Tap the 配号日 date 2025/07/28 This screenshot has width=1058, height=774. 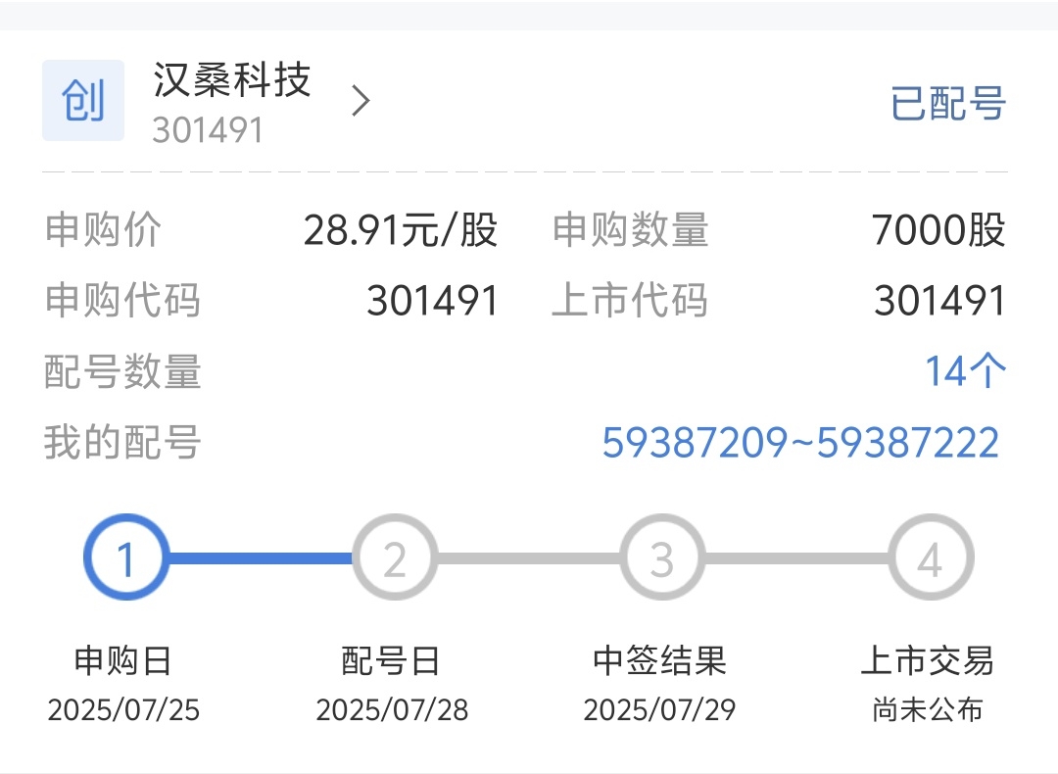pos(392,710)
